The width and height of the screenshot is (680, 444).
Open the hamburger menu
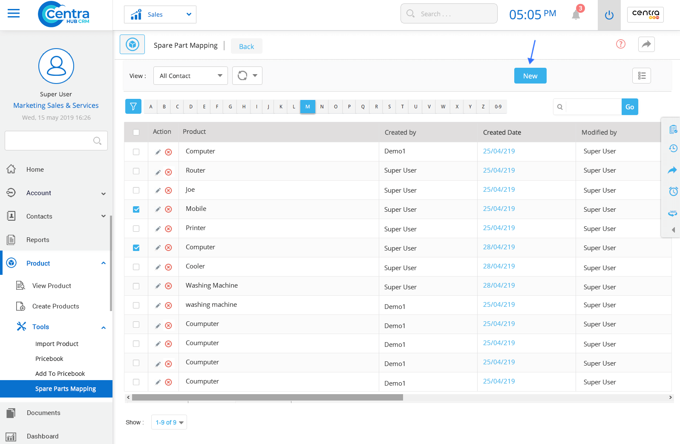pos(14,14)
